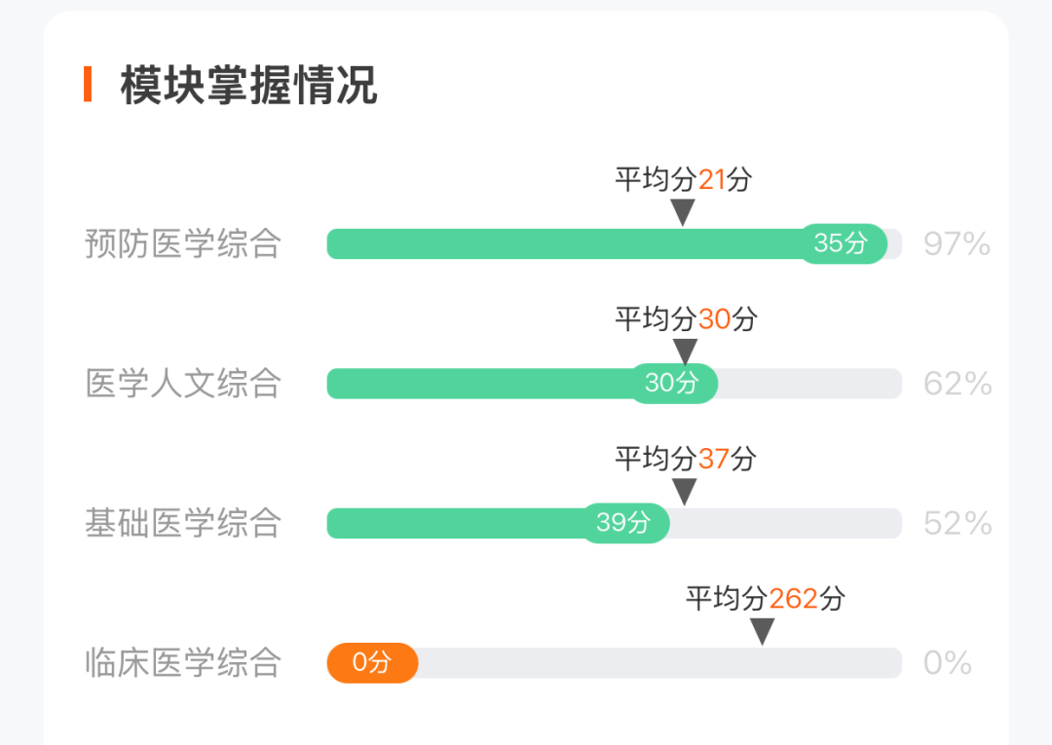Click the orange accent bar beside 模块掌握情况
The width and height of the screenshot is (1052, 745).
point(88,84)
